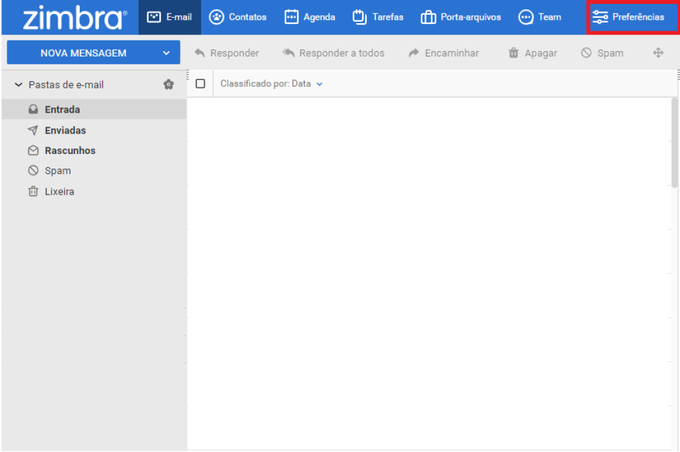
Task: Mark message as Spam from toolbar
Action: 602,53
